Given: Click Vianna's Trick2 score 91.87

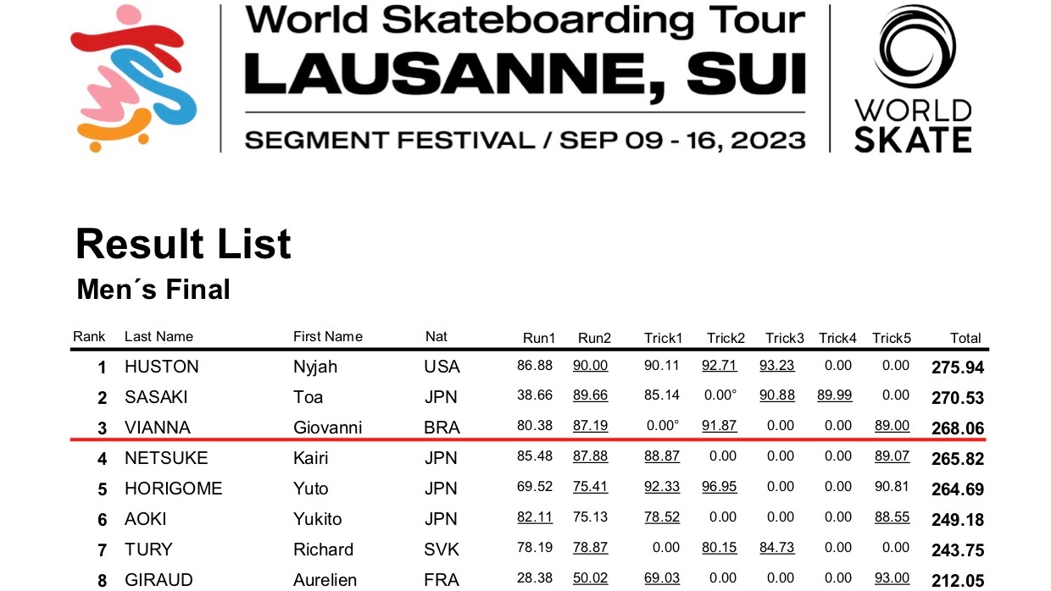Looking at the screenshot, I should pyautogui.click(x=719, y=426).
